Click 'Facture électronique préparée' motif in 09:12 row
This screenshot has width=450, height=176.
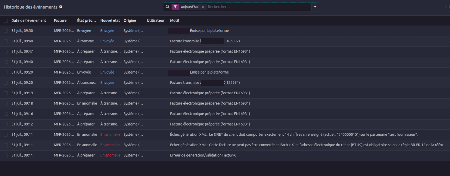210,124
